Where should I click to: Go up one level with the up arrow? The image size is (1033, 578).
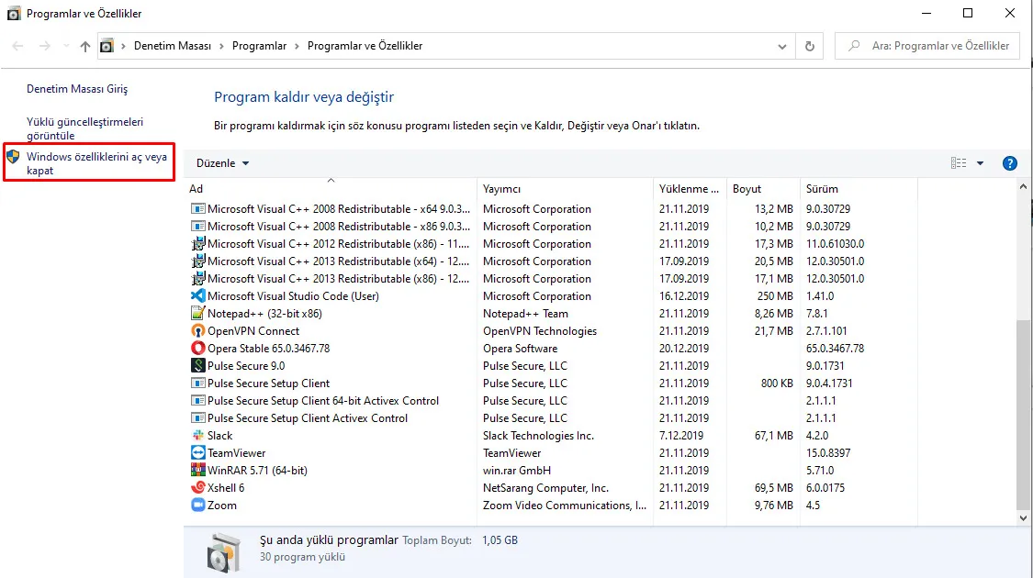[x=85, y=46]
